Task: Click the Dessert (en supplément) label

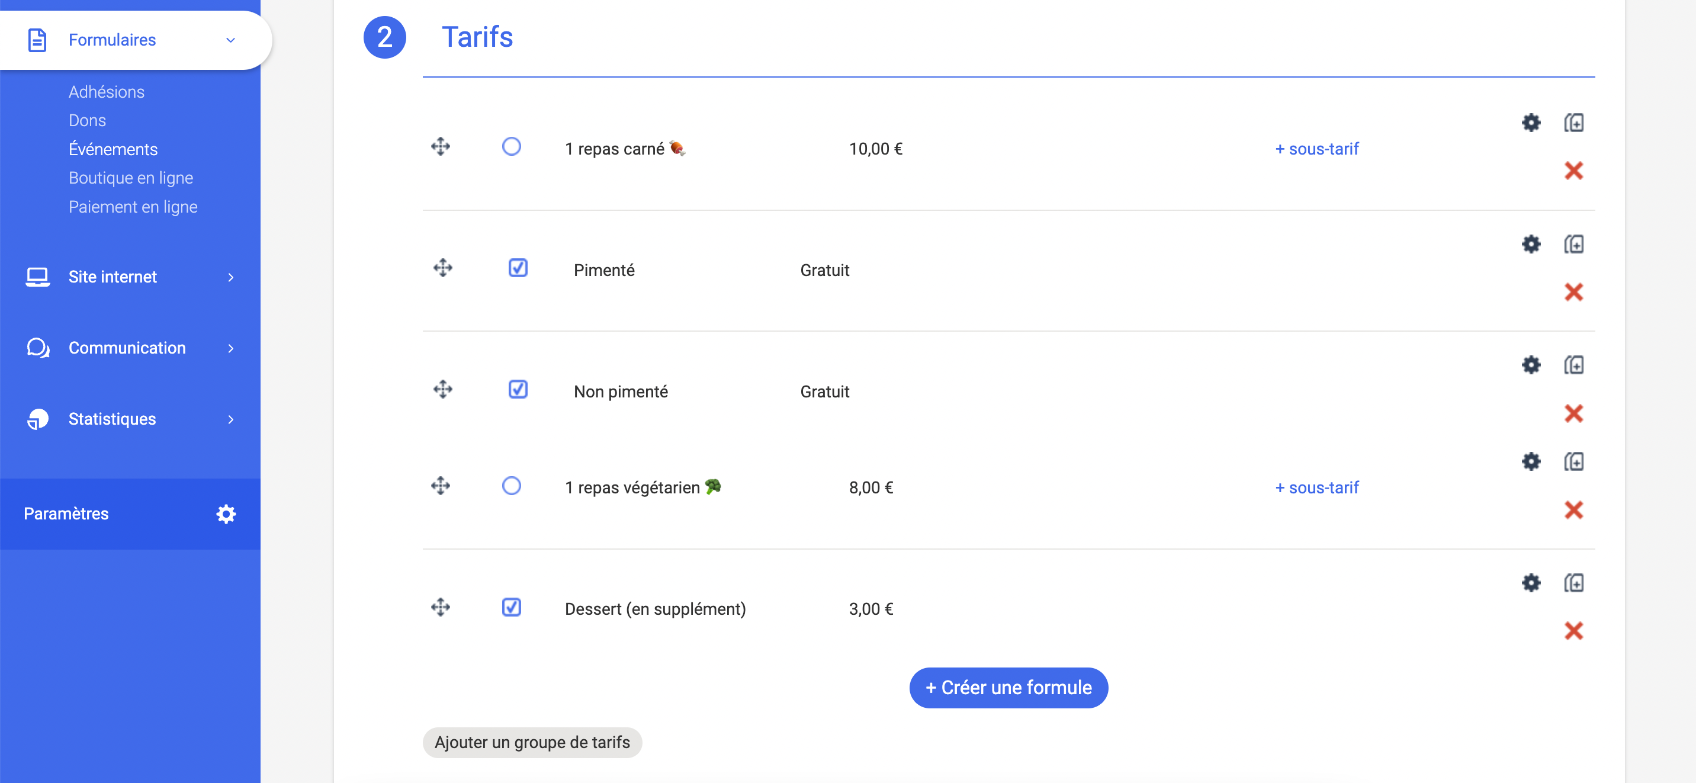Action: 655,609
